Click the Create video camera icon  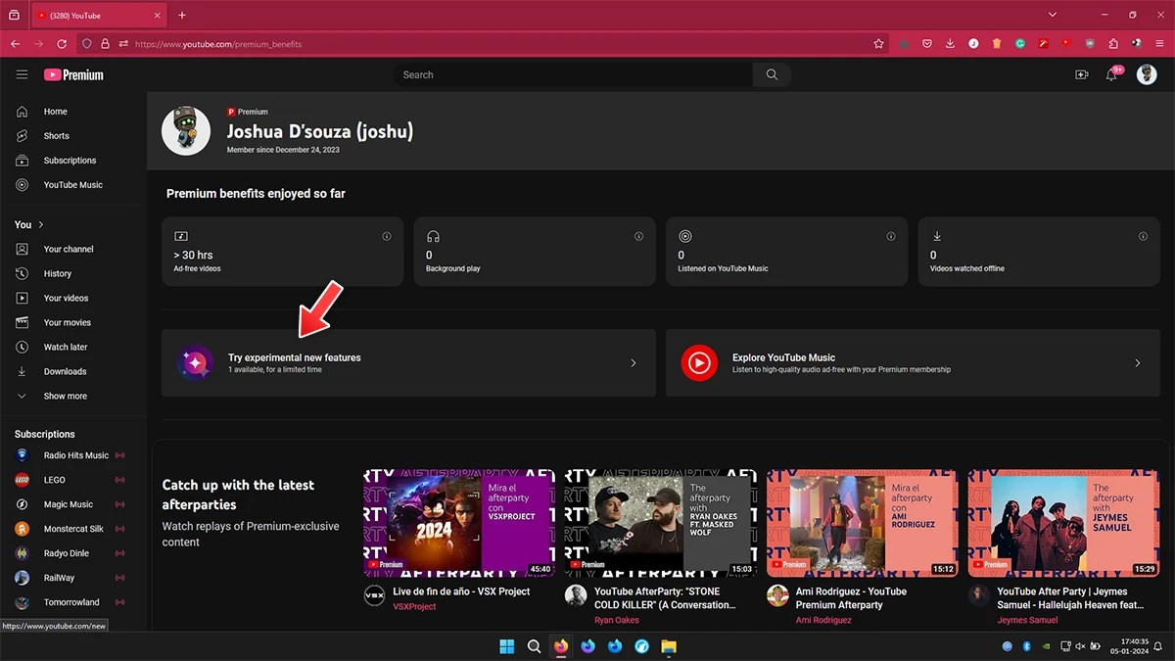[x=1081, y=74]
